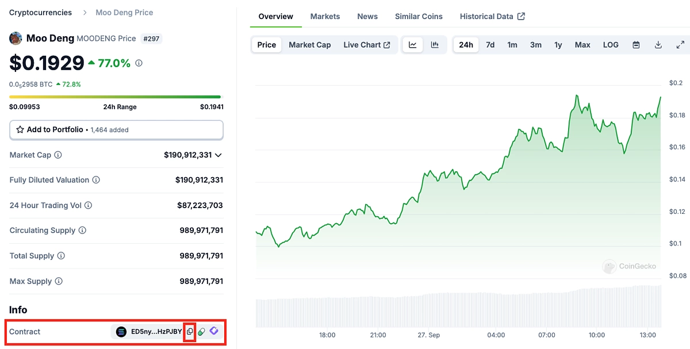Click info icon next to 77.0% change
Viewport: 690px width, 349px height.
139,63
